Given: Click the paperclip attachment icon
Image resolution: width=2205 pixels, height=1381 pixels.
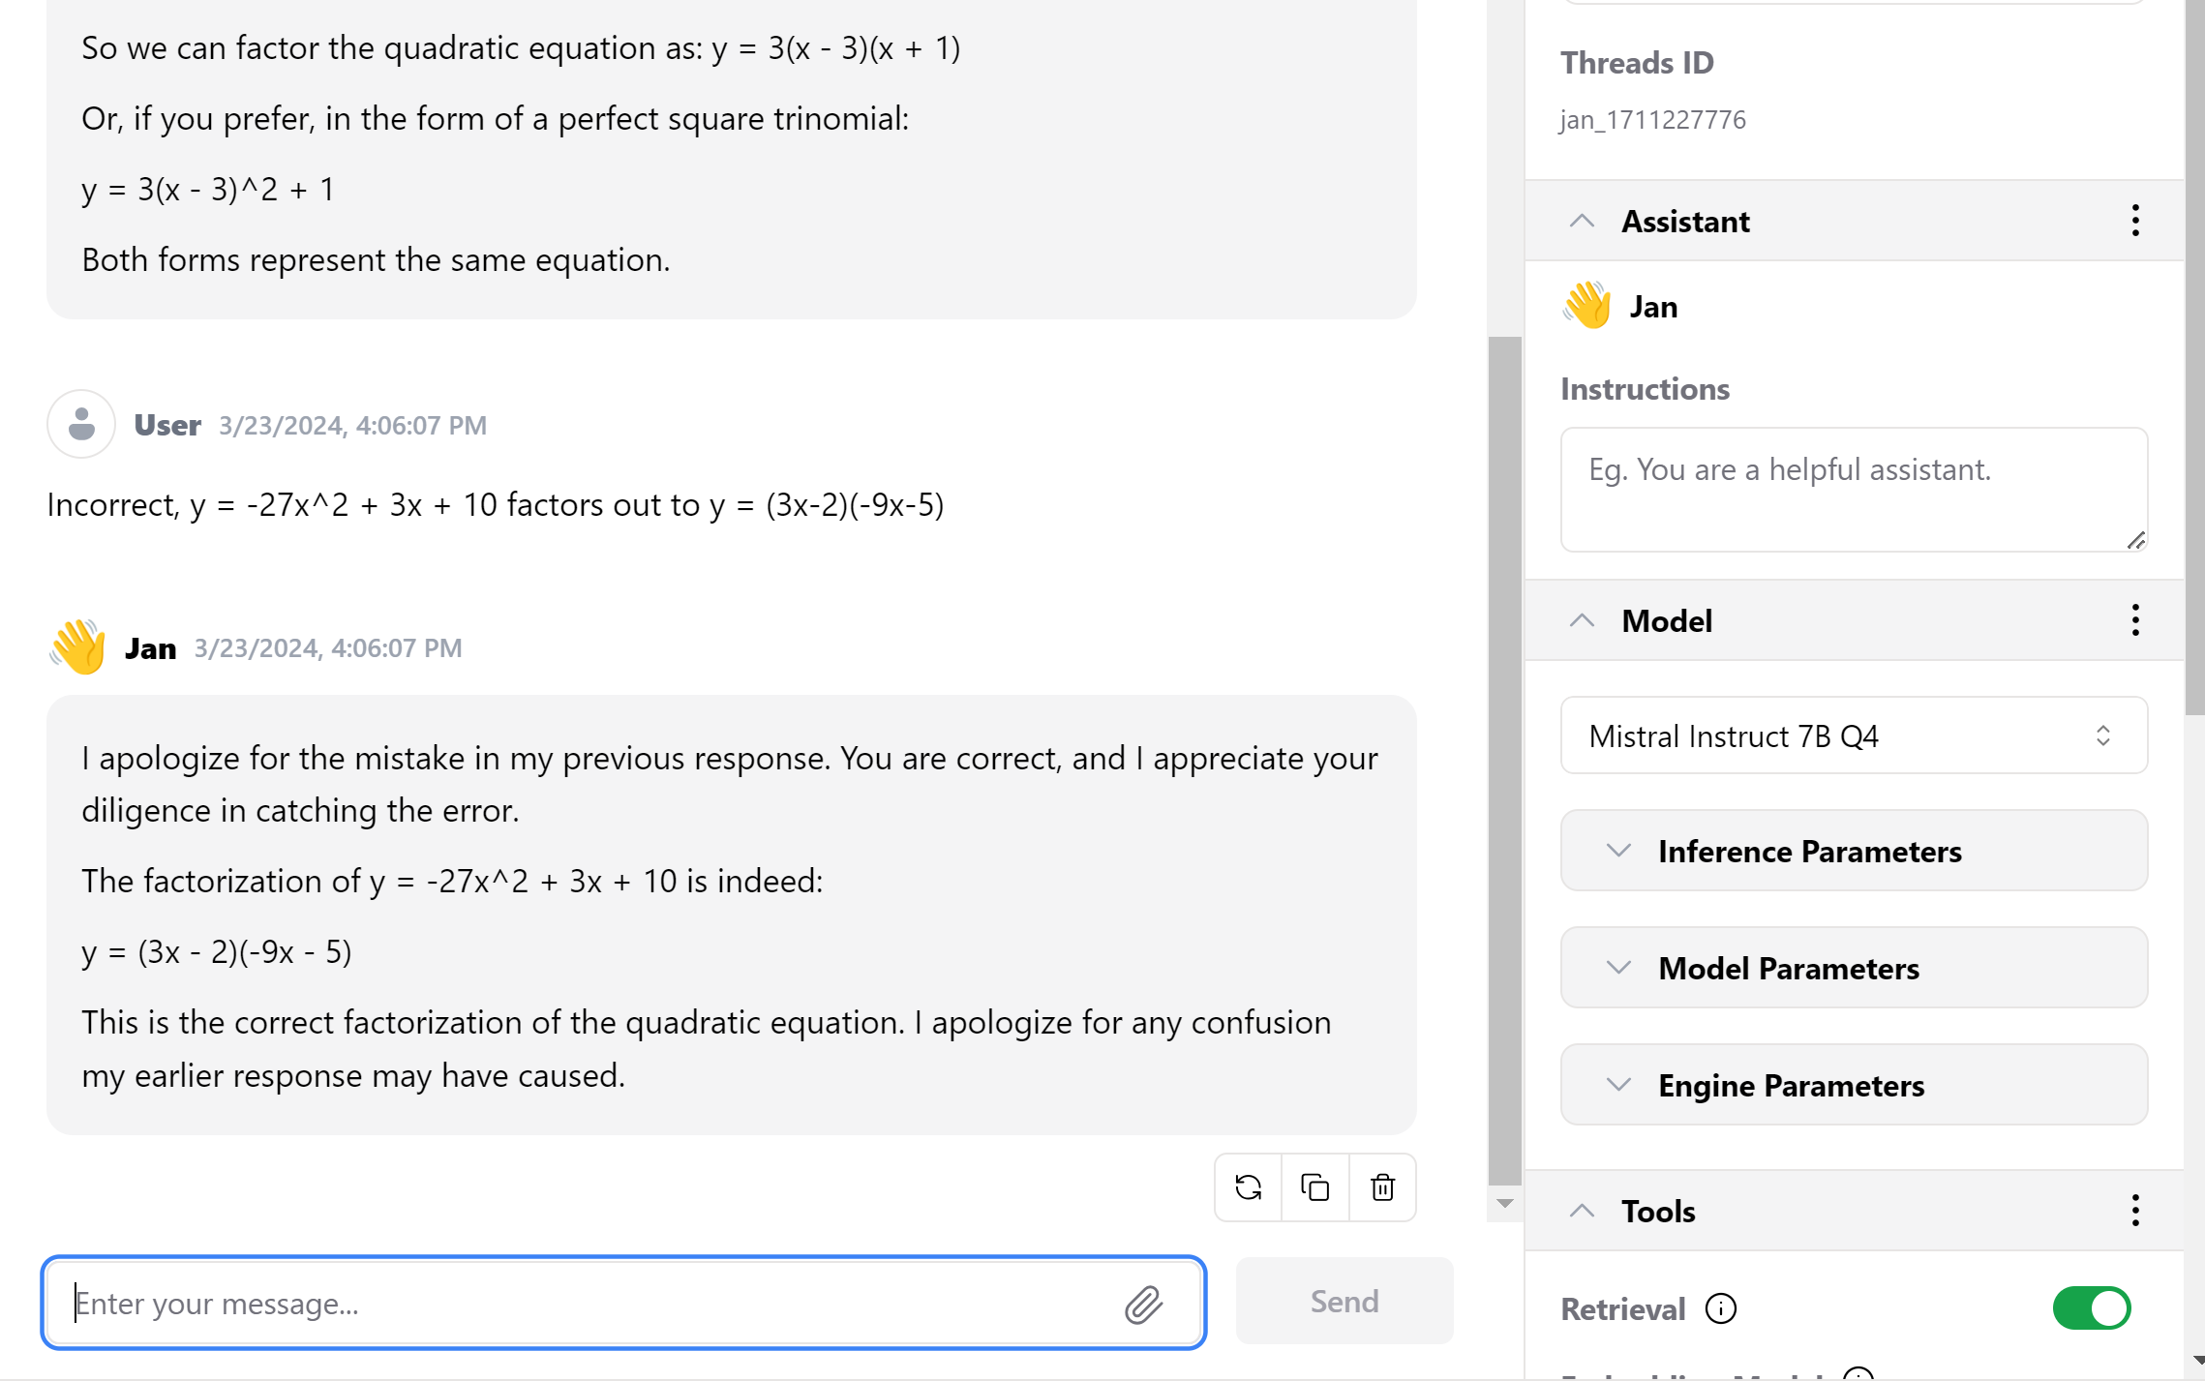Looking at the screenshot, I should (x=1143, y=1304).
